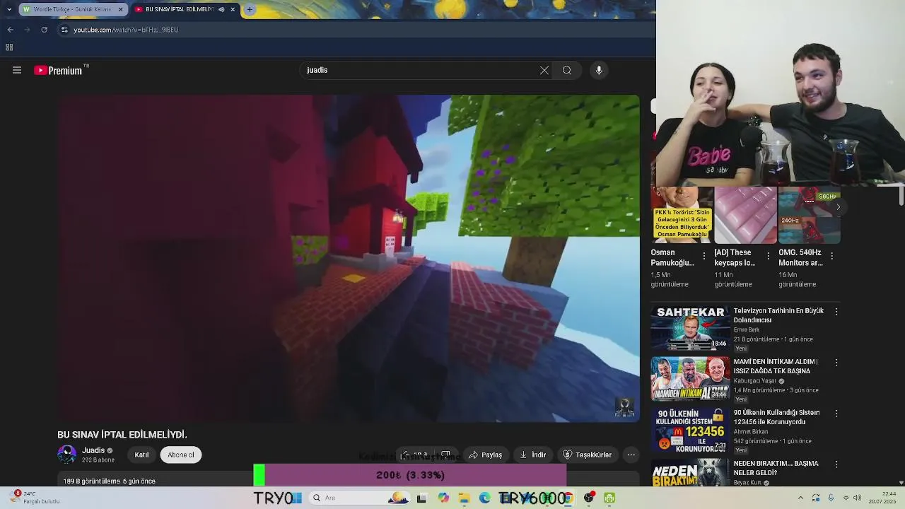
Task: Open options for 'MAMİ'DEN İNTİKAM ALDIM' video
Action: click(x=836, y=362)
